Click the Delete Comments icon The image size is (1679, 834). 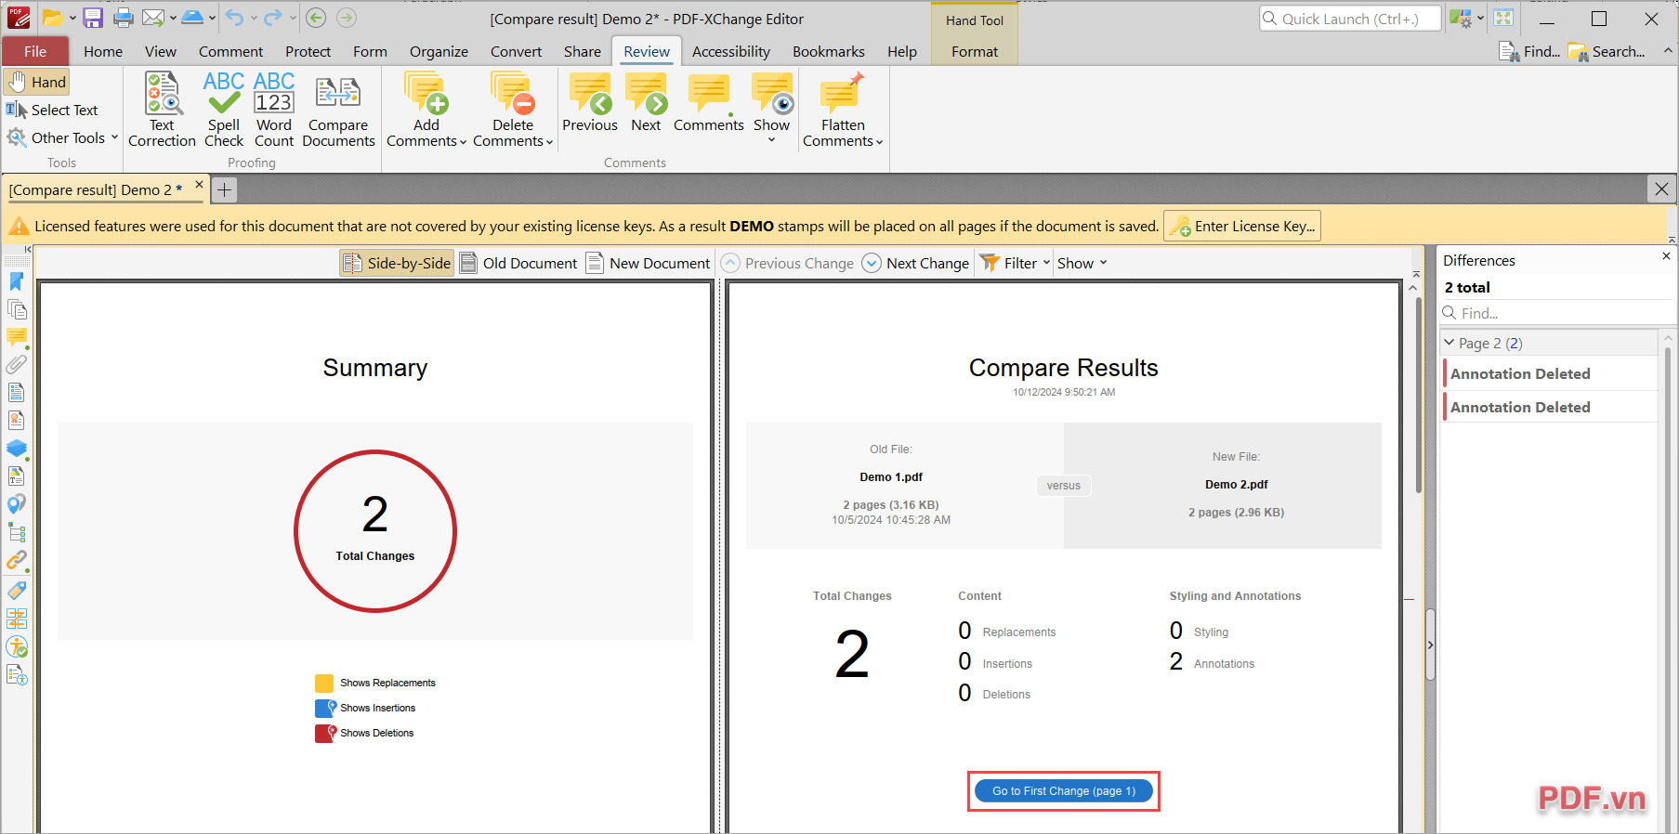513,94
